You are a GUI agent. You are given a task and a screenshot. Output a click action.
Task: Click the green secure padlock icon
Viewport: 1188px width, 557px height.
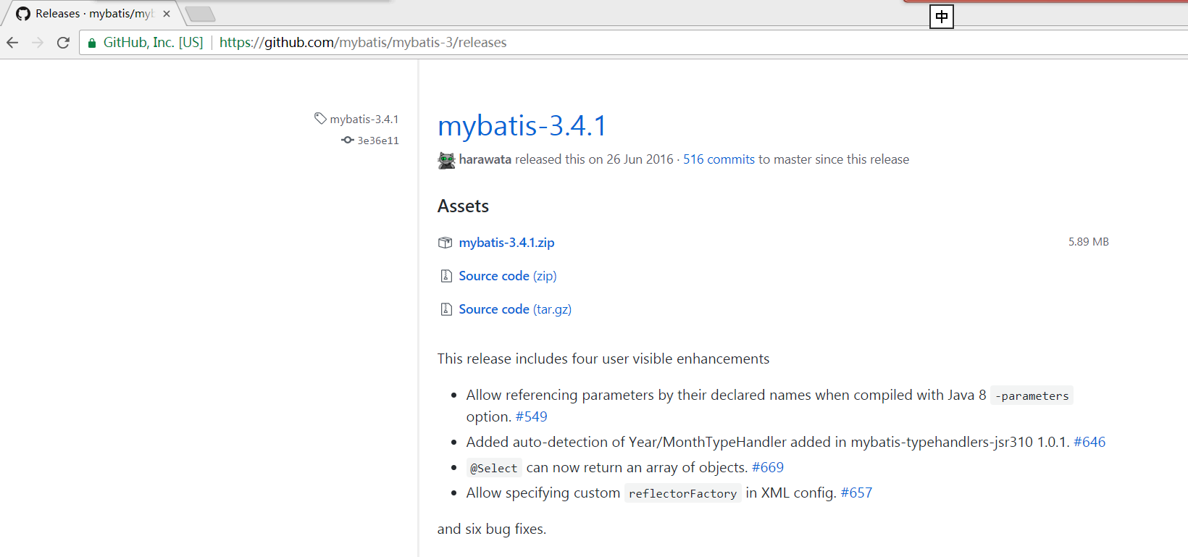point(92,43)
